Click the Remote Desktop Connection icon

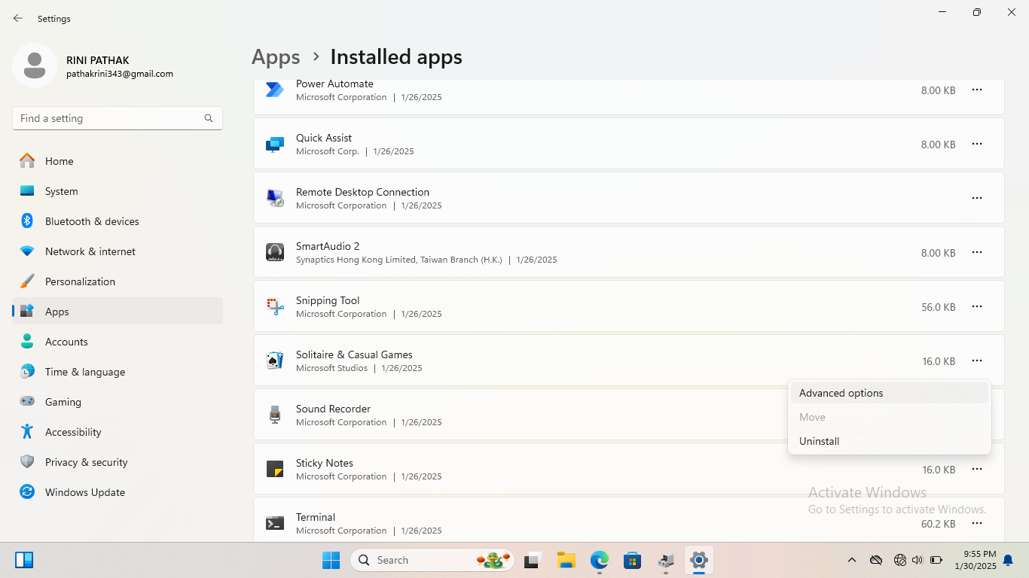coord(275,198)
